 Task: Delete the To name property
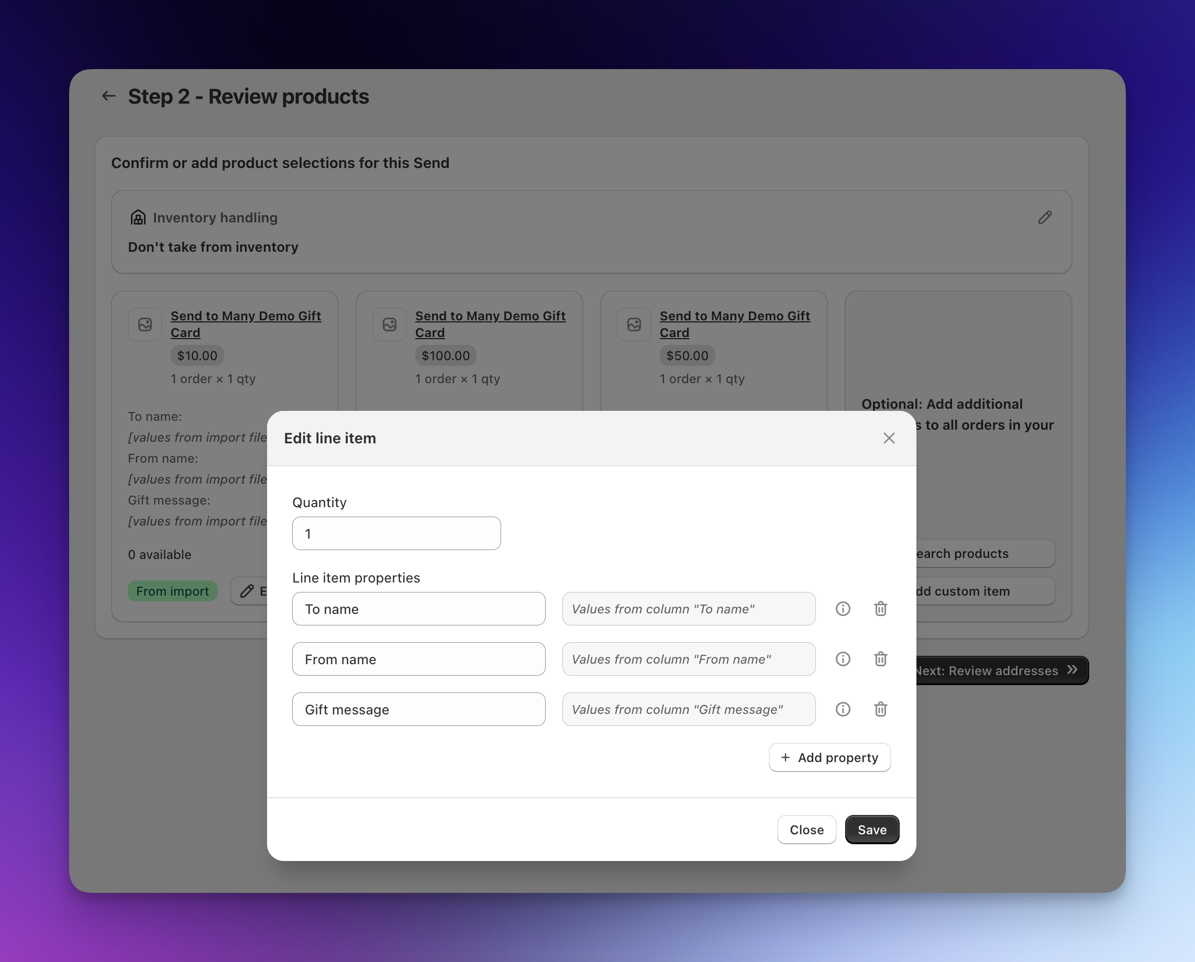pos(881,609)
